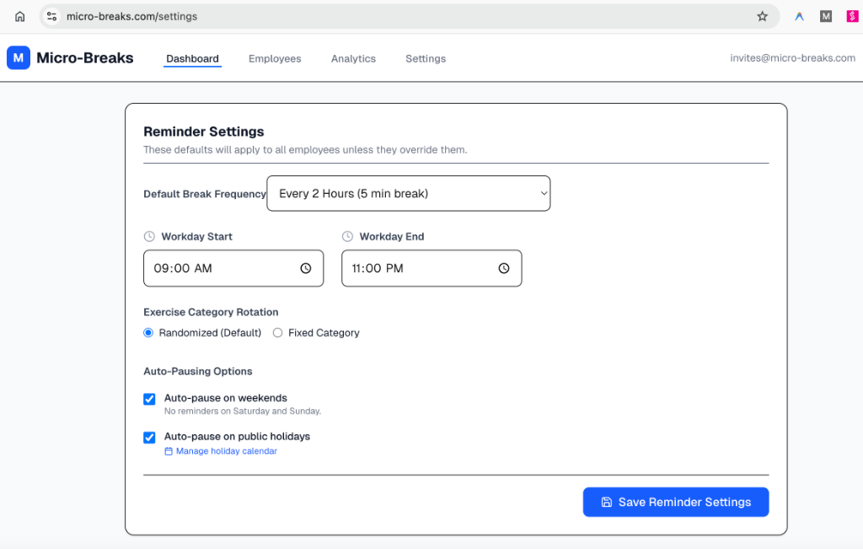Click the Workday Start time field

(219, 268)
